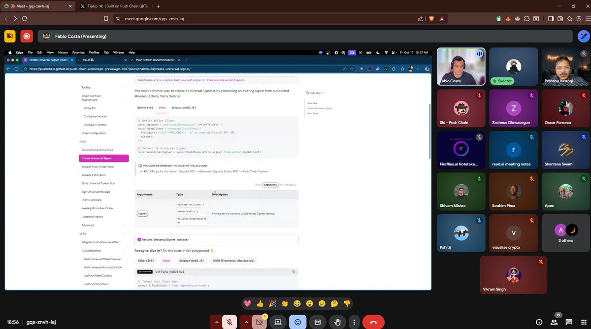Toggle the send reaction smiley button
The height and width of the screenshot is (329, 591).
298,322
